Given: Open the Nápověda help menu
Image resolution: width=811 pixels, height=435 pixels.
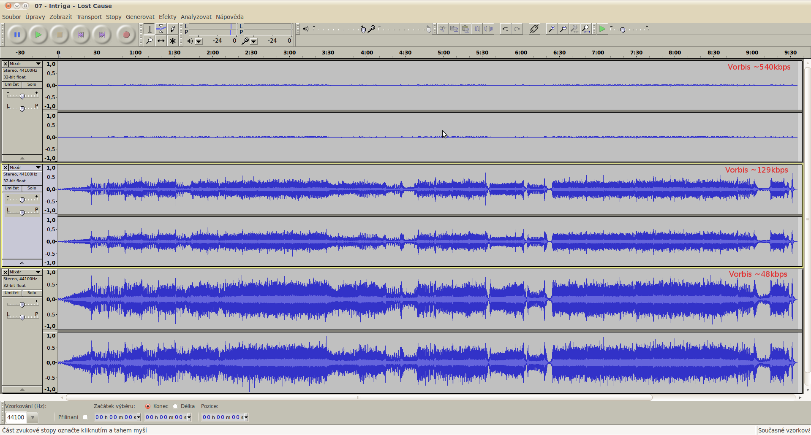Looking at the screenshot, I should (230, 17).
